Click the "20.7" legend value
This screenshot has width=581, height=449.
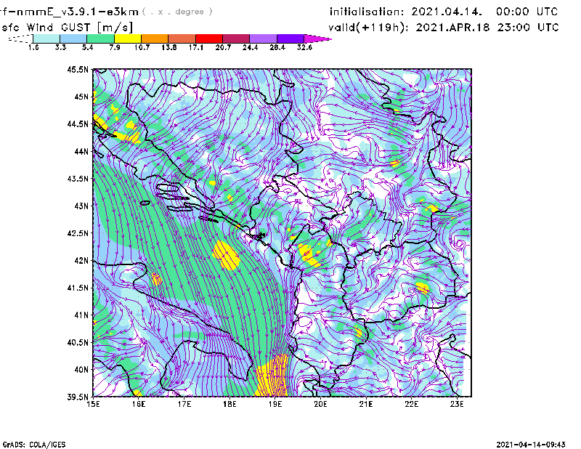pyautogui.click(x=223, y=47)
